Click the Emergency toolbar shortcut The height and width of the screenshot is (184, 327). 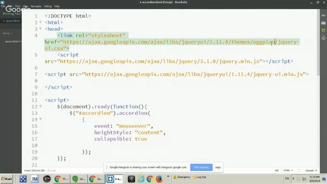(x=182, y=177)
